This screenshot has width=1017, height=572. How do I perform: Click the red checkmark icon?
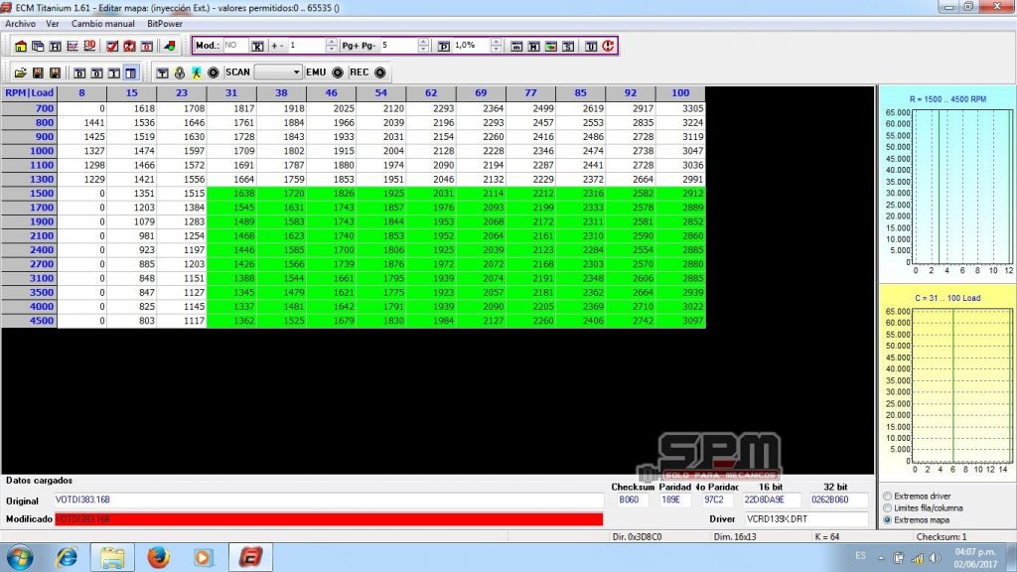(112, 46)
